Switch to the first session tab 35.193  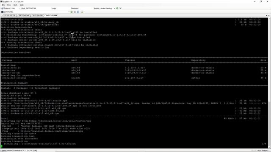pyautogui.click(x=9, y=16)
